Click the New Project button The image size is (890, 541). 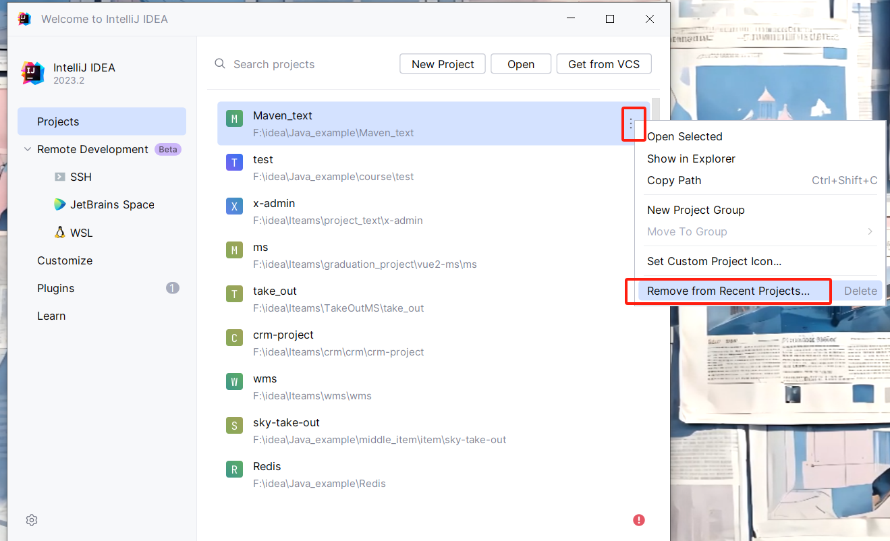(443, 64)
